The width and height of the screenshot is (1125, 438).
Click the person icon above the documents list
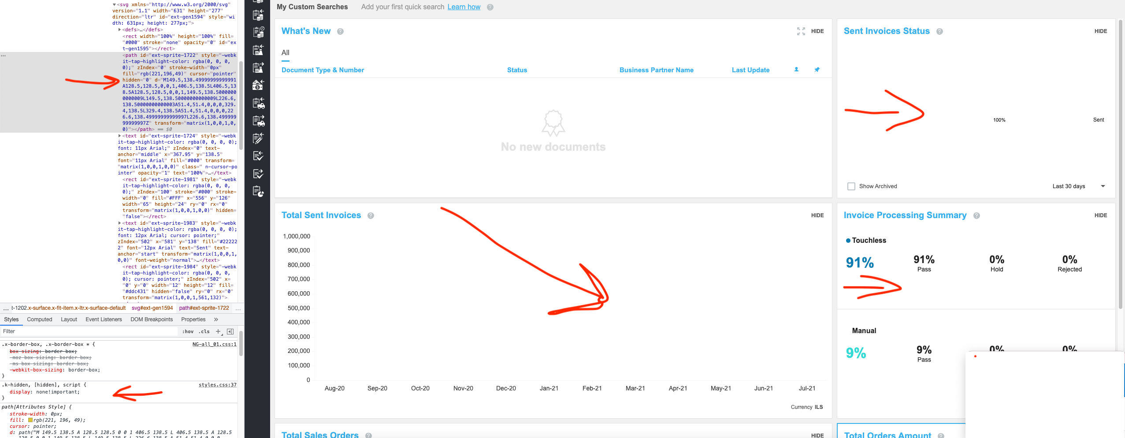[796, 70]
